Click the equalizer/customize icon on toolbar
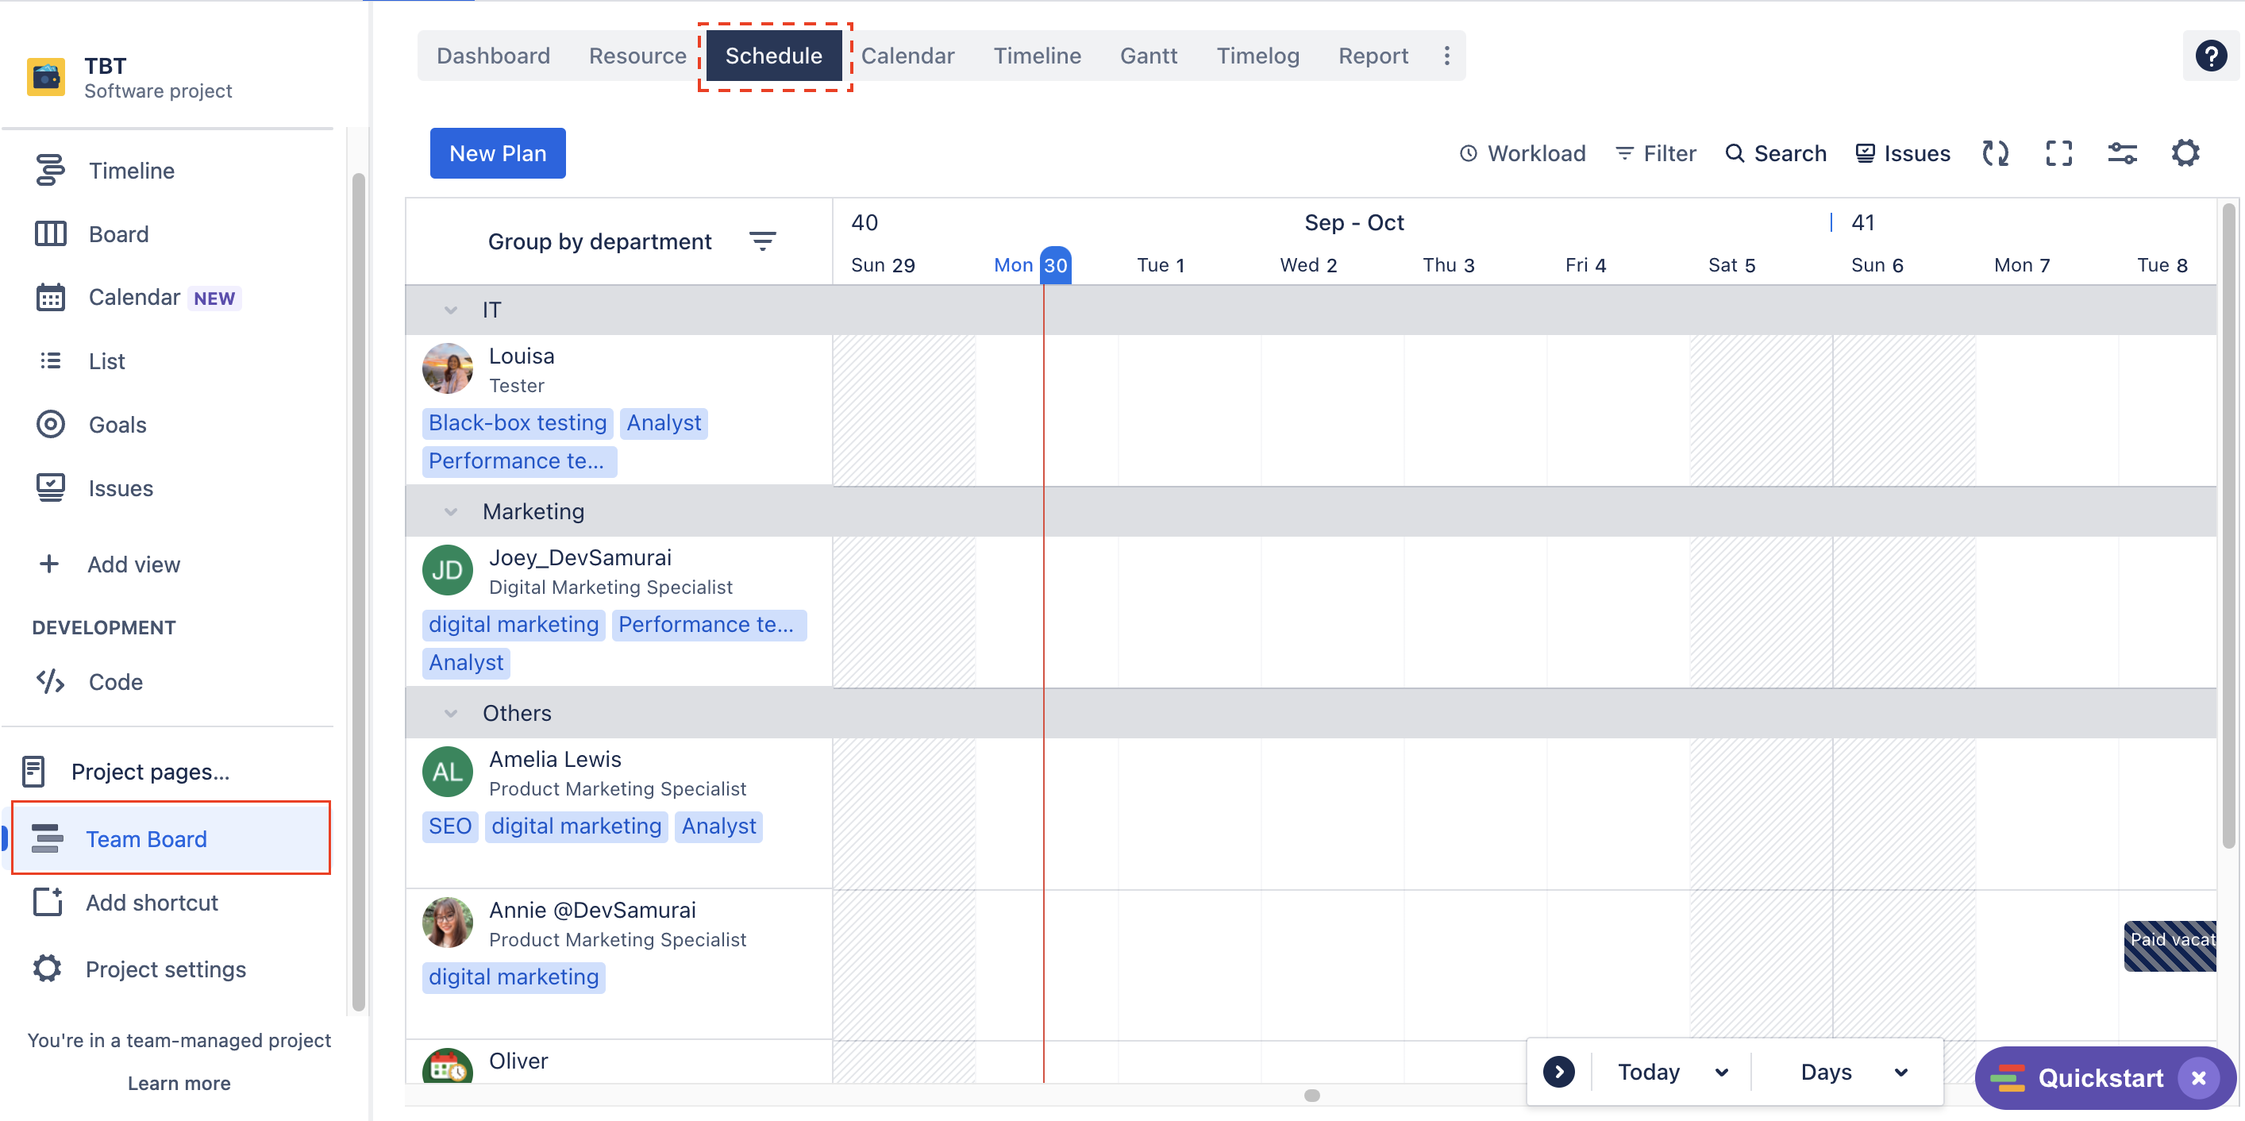 point(2124,153)
